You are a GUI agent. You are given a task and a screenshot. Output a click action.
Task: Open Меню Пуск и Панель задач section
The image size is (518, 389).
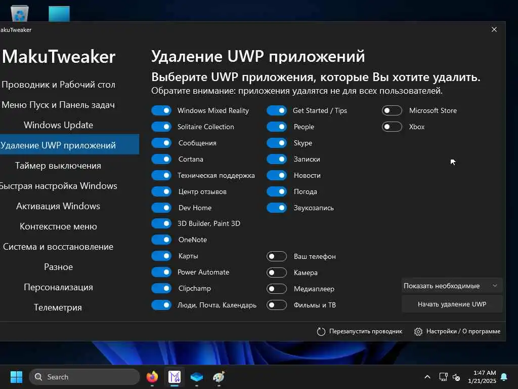[x=59, y=105]
